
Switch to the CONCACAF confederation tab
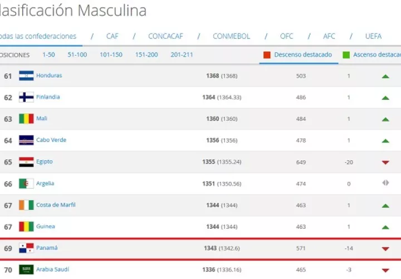click(165, 36)
